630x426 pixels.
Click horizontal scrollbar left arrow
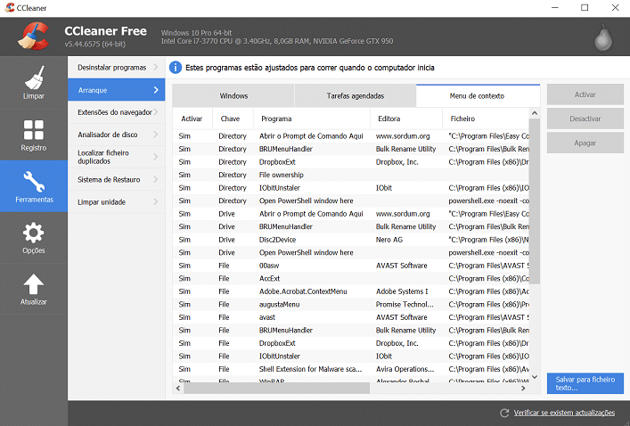click(178, 388)
